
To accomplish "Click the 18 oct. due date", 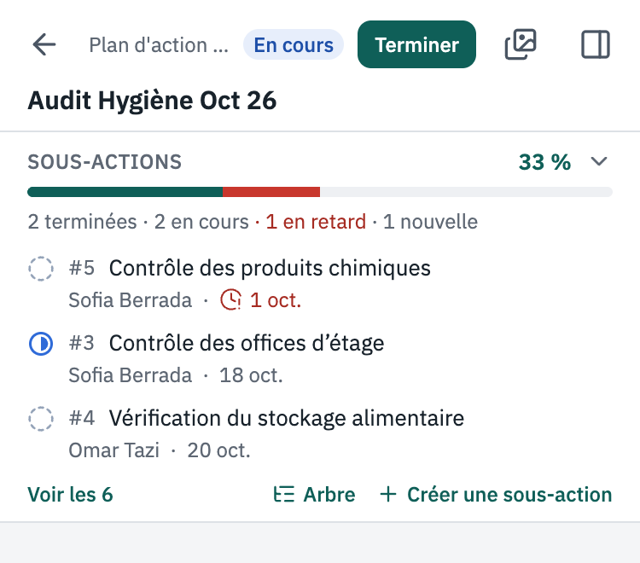I will pos(251,375).
